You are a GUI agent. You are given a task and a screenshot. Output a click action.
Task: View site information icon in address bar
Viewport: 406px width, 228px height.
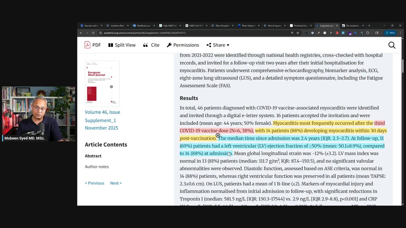[101, 33]
